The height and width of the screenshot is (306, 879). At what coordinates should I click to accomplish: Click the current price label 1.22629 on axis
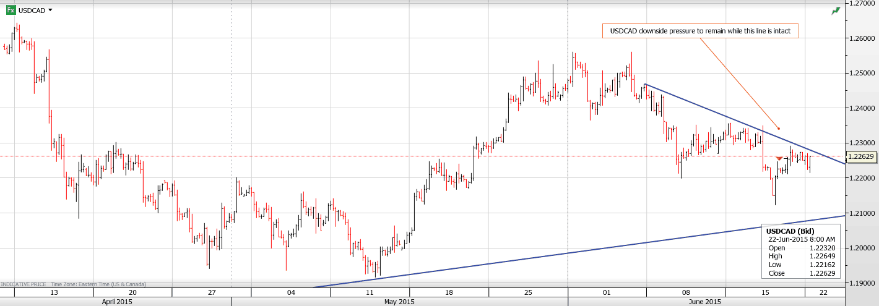point(862,156)
